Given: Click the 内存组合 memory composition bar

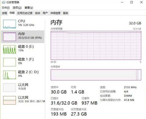Looking at the screenshot, I should [x=96, y=75].
